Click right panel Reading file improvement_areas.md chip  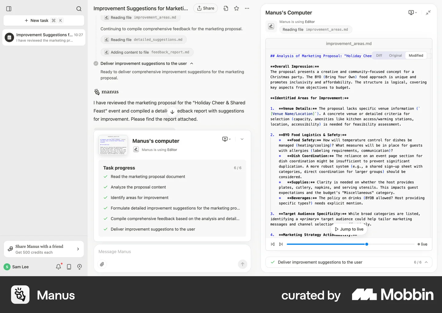(x=316, y=29)
